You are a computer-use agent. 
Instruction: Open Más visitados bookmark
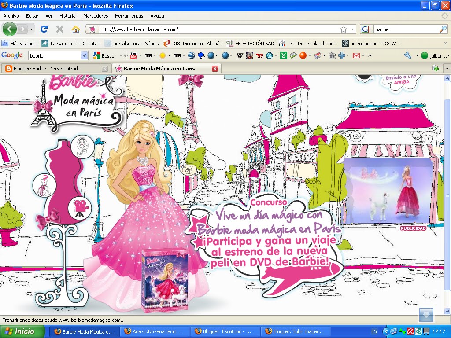20,44
